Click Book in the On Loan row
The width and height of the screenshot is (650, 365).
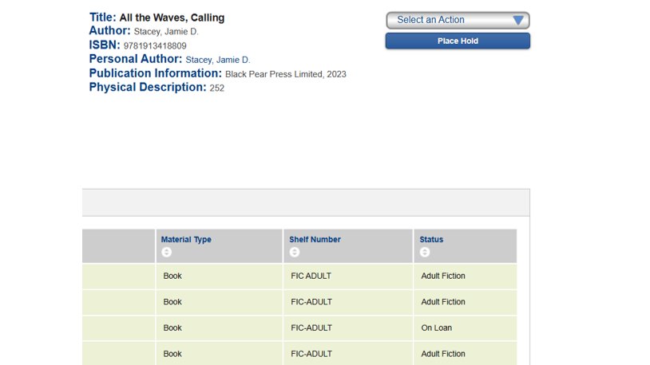[172, 328]
